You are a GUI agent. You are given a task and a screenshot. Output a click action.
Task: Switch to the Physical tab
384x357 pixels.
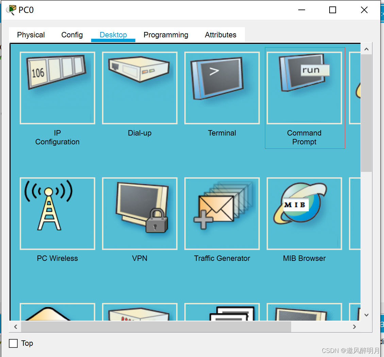[x=31, y=35]
